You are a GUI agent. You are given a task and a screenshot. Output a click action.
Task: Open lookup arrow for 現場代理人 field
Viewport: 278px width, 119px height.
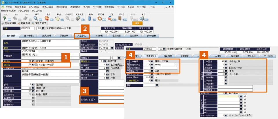tap(33, 91)
